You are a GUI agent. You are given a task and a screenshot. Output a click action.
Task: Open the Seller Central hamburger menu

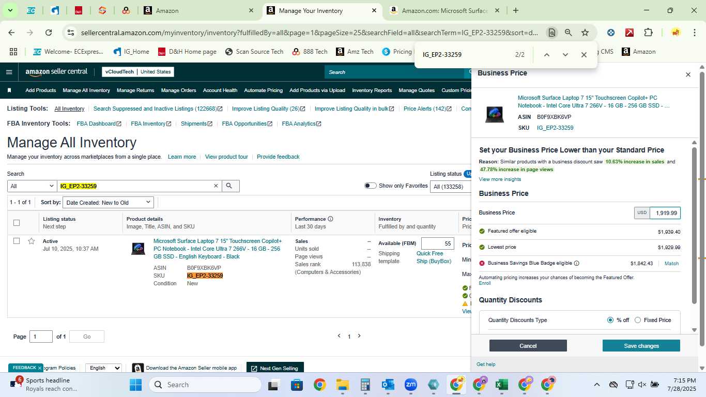click(9, 72)
